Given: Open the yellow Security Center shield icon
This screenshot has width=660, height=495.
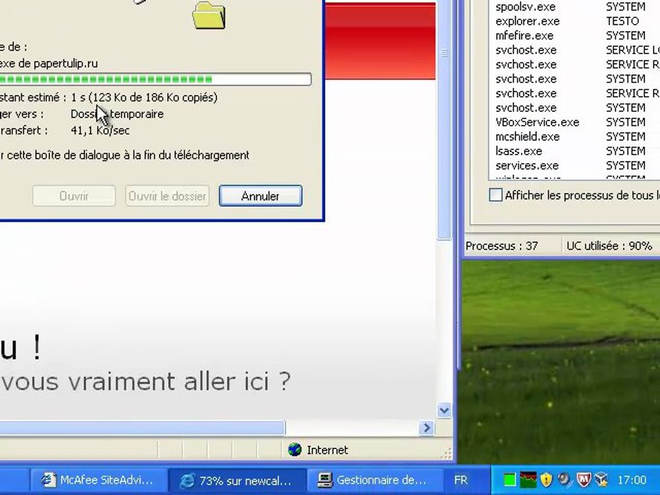Looking at the screenshot, I should tap(546, 479).
